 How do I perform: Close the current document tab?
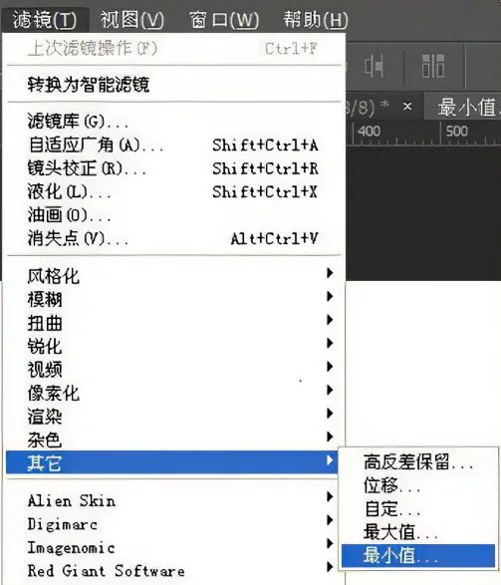[407, 107]
